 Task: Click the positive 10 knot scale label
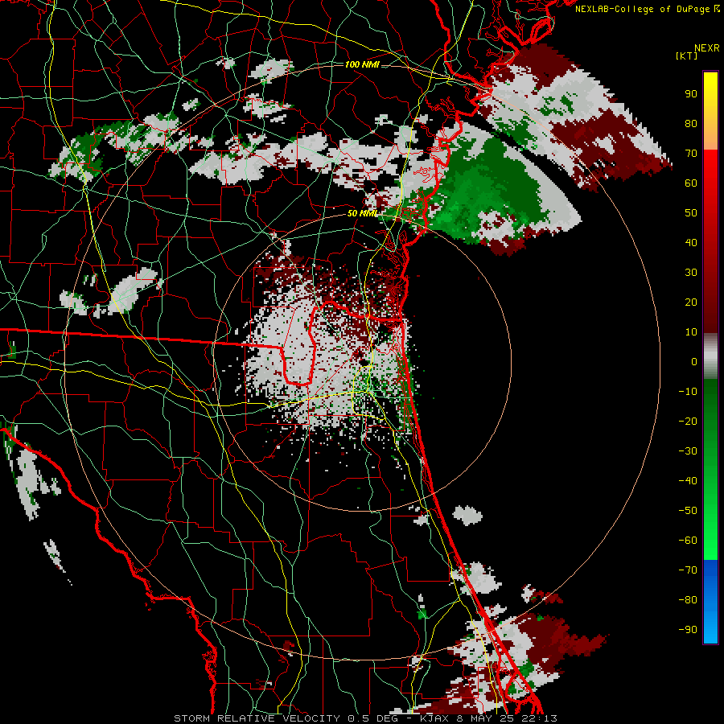(691, 332)
